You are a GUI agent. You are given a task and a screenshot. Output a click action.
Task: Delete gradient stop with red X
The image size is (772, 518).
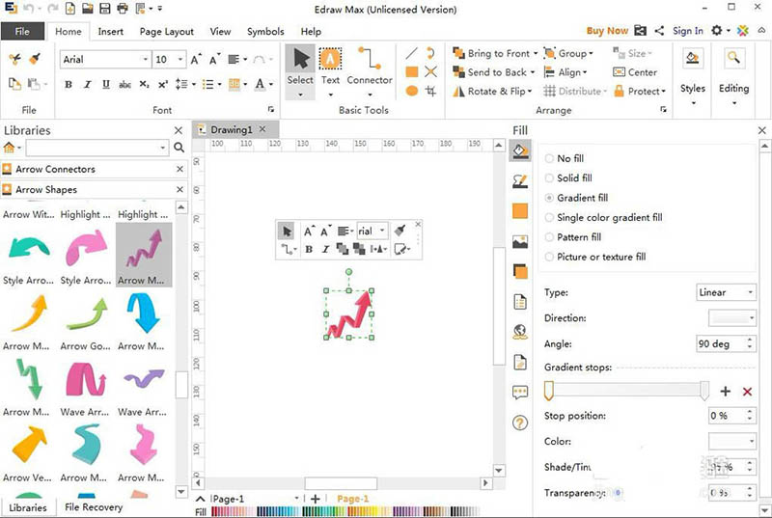[747, 392]
